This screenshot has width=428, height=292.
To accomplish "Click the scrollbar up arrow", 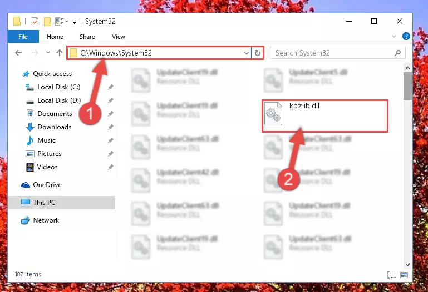I will coord(407,68).
